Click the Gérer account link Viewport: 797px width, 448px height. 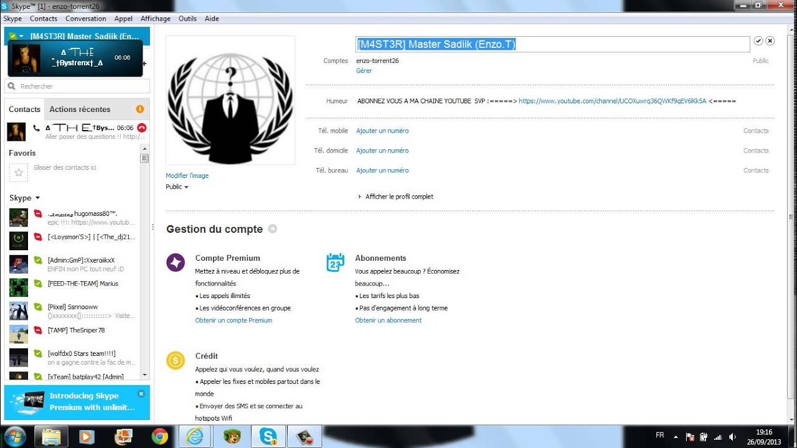pos(364,71)
